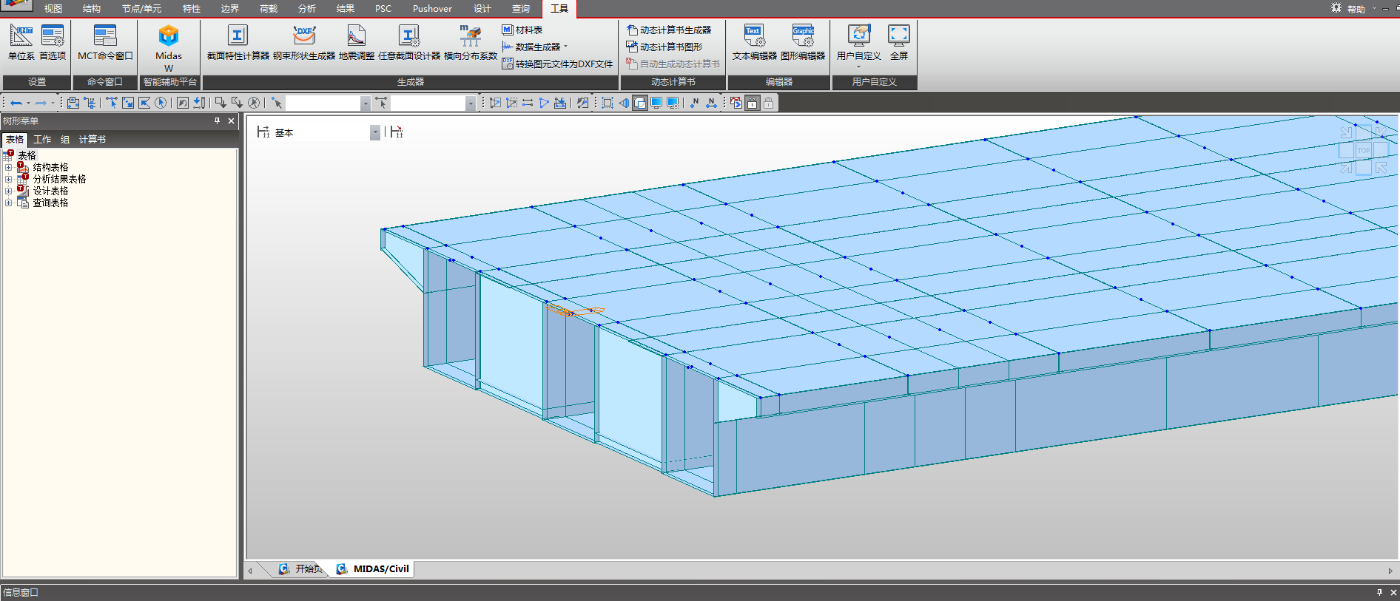Click the 动态计算书生成器 button
This screenshot has width=1400, height=601.
669,30
